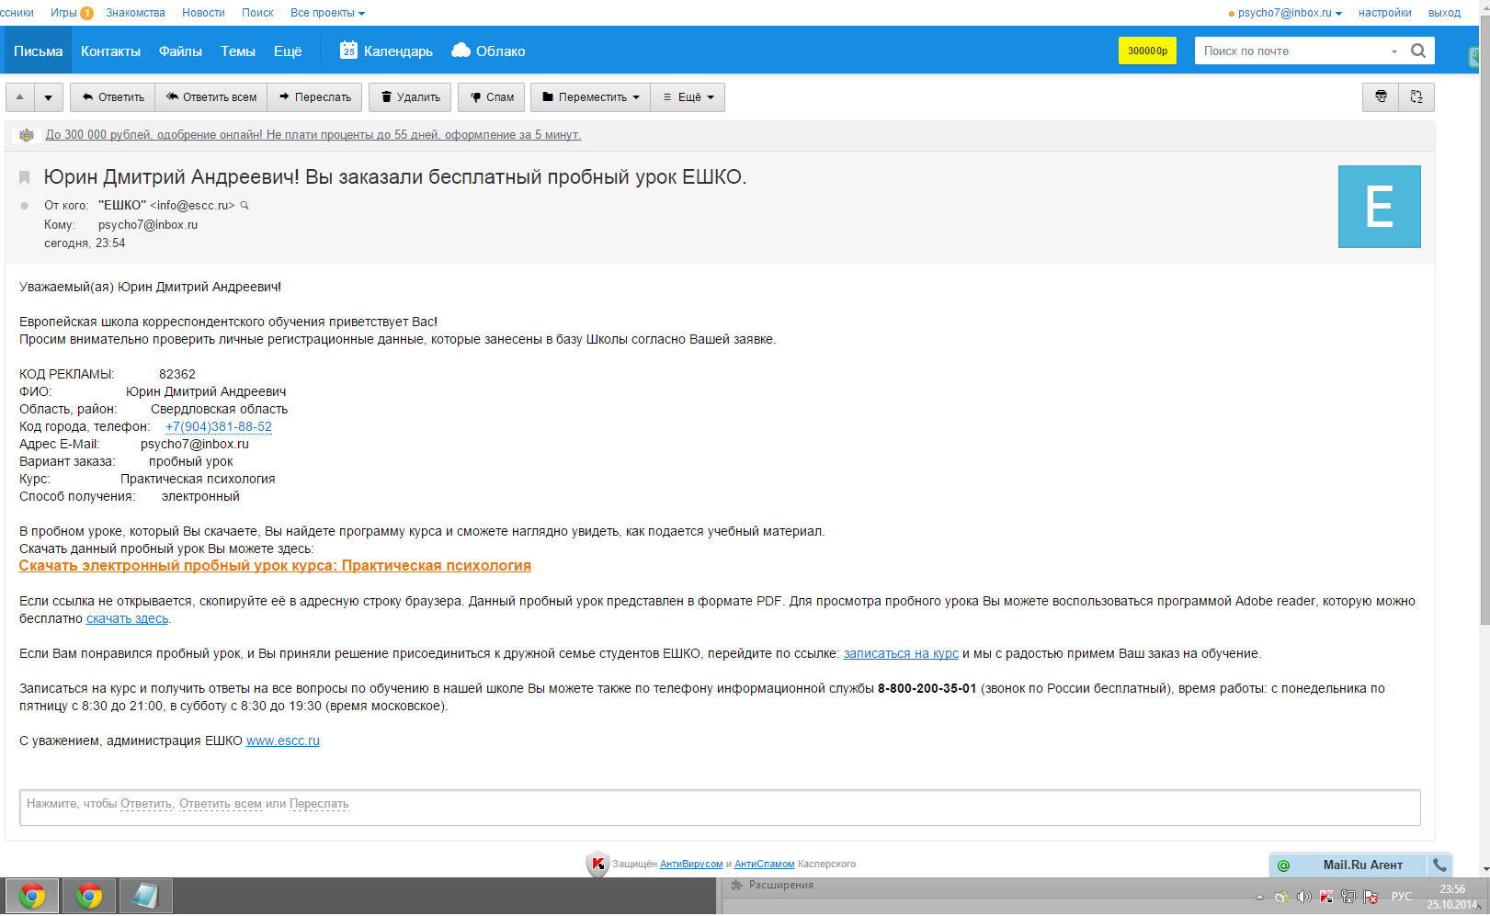Click the АнтиСпамом link in footer
Image resolution: width=1490 pixels, height=916 pixels.
click(x=764, y=865)
